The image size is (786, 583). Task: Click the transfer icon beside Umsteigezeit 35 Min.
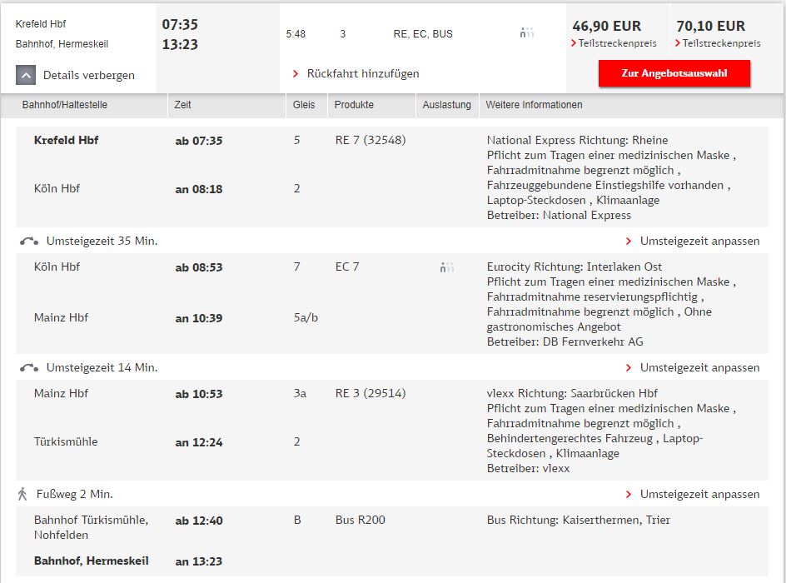(x=29, y=242)
